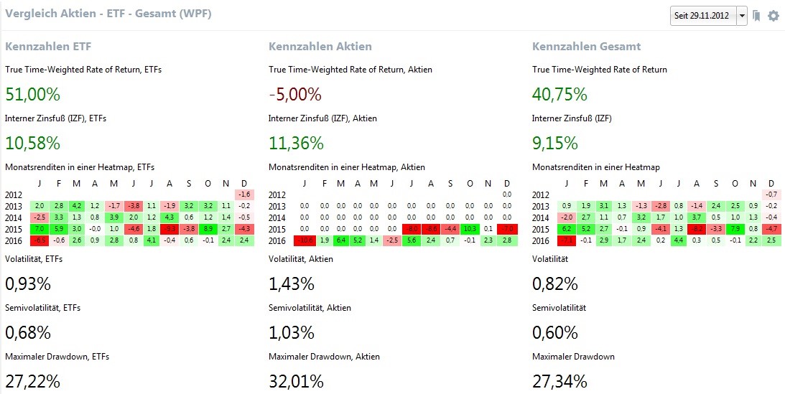Viewport: 785px width, 394px height.
Task: Click the 'Seit 29.11.2012' period selector
Action: point(703,16)
